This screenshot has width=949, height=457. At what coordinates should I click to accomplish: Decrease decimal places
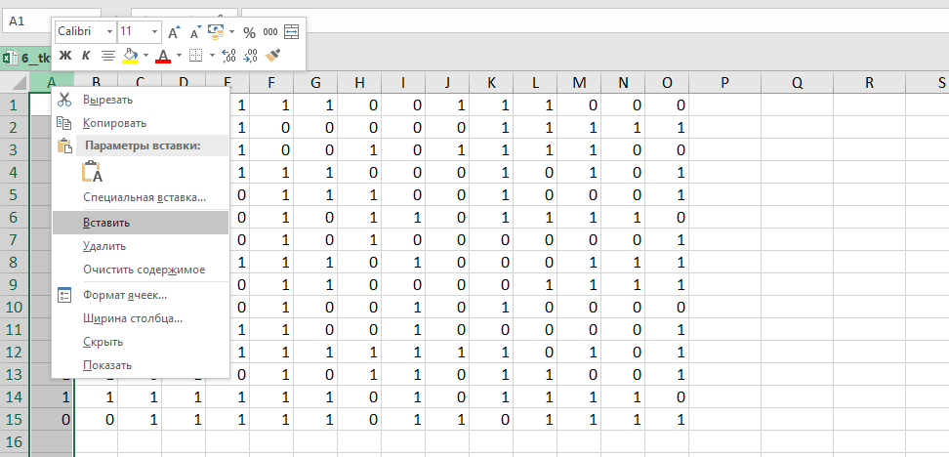pyautogui.click(x=250, y=56)
